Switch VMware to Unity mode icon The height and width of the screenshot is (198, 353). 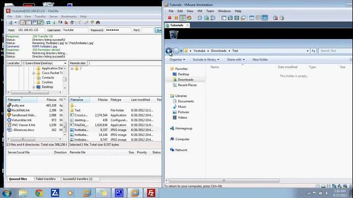pyautogui.click(x=243, y=18)
